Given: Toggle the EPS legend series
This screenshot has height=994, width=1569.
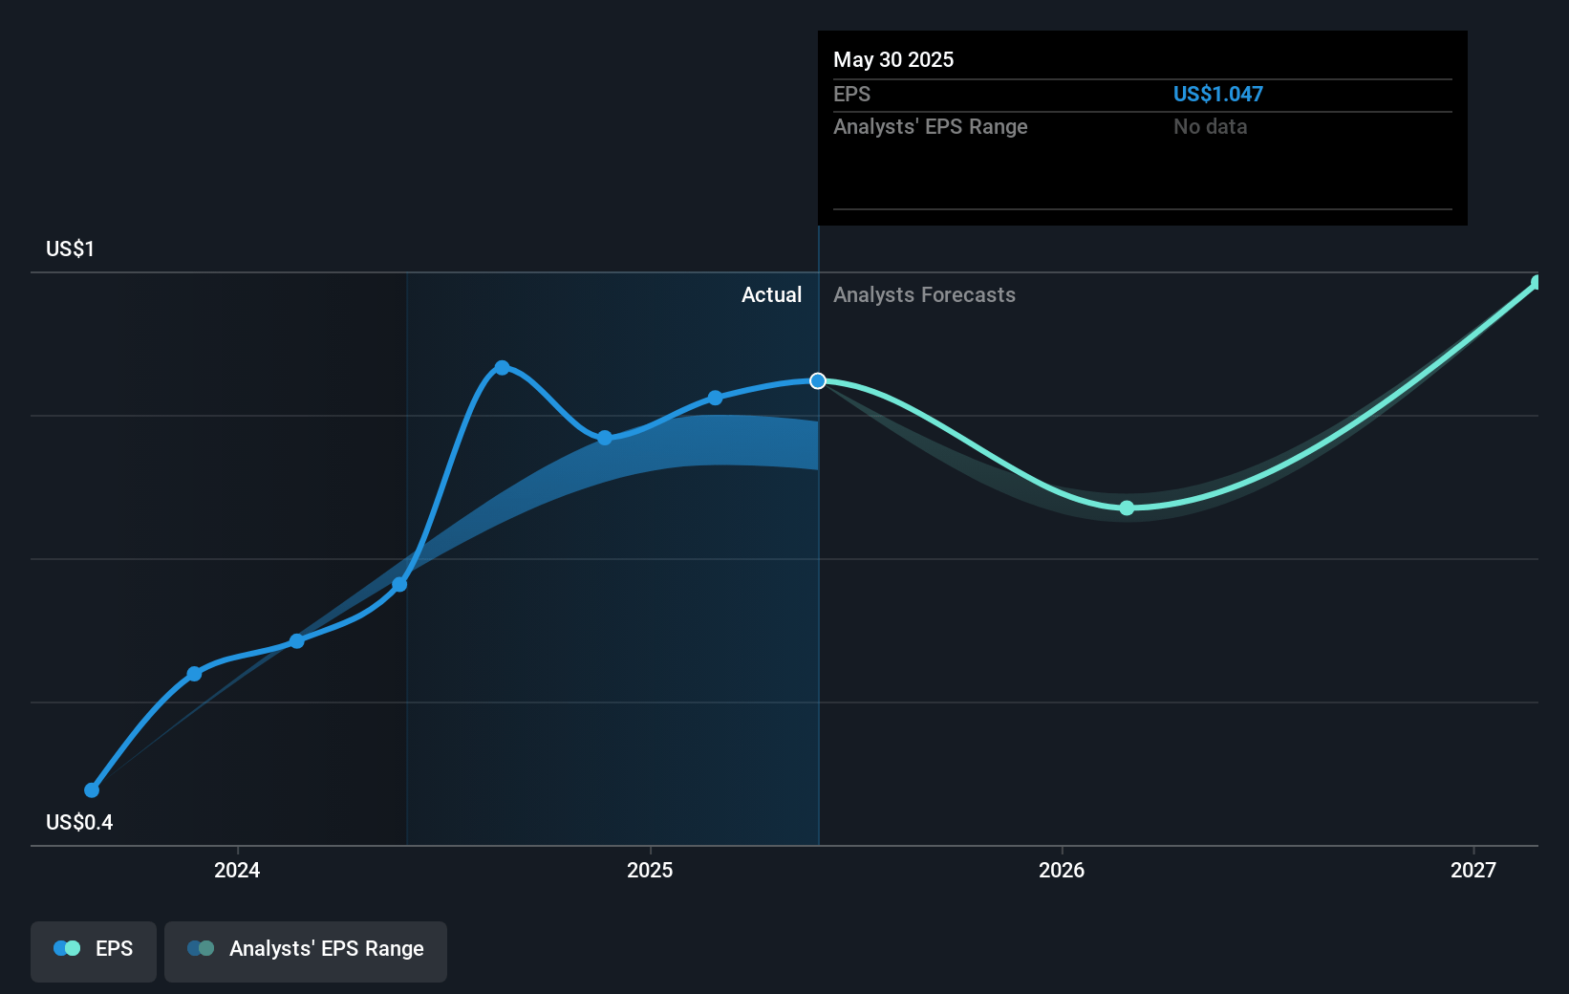Looking at the screenshot, I should (x=94, y=951).
